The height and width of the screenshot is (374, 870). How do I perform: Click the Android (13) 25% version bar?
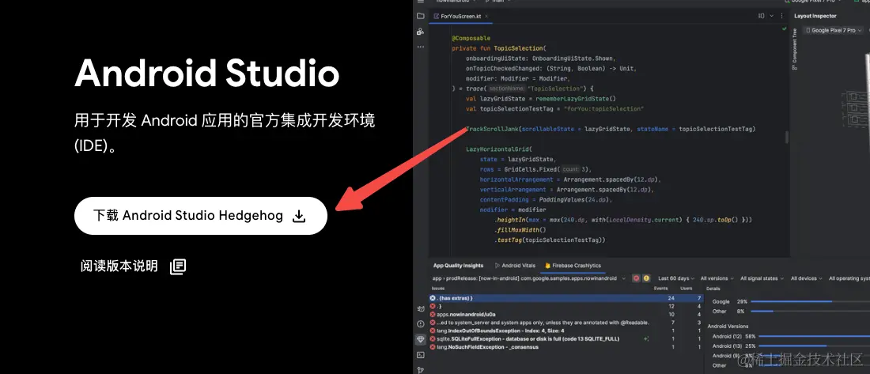point(791,346)
